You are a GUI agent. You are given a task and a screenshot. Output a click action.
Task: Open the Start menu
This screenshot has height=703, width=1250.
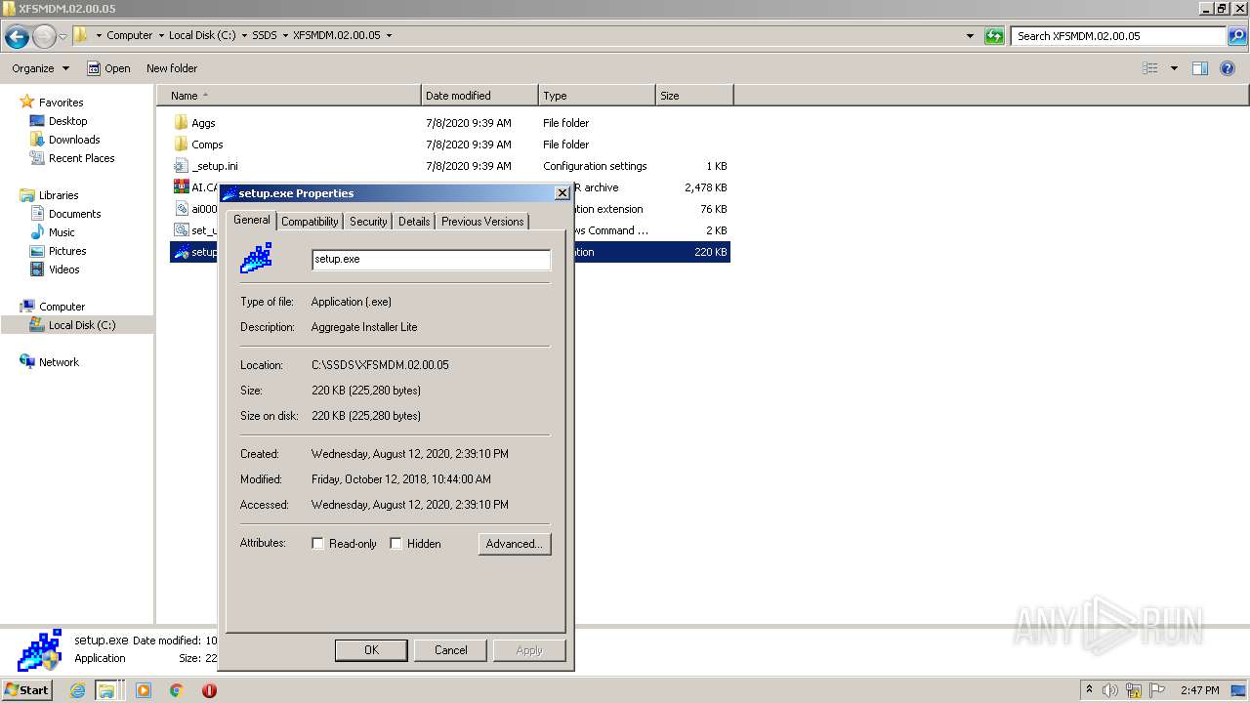point(27,690)
